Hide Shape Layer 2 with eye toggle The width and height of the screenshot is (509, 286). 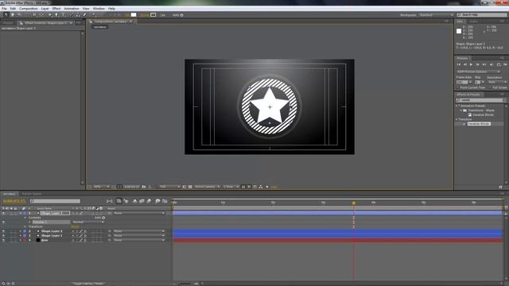(3, 231)
